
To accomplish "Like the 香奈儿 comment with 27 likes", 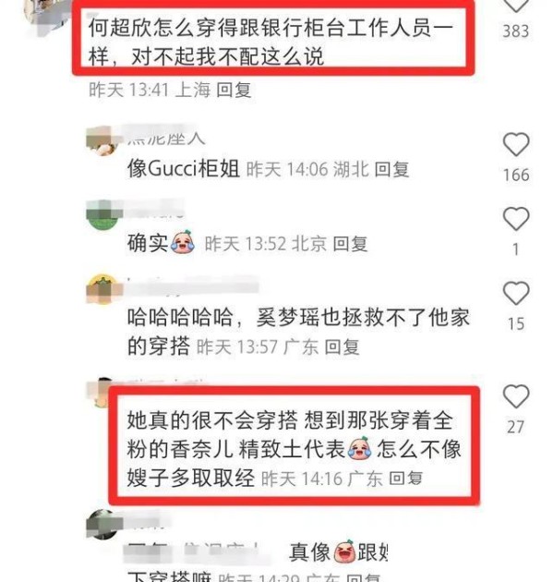I will [516, 396].
